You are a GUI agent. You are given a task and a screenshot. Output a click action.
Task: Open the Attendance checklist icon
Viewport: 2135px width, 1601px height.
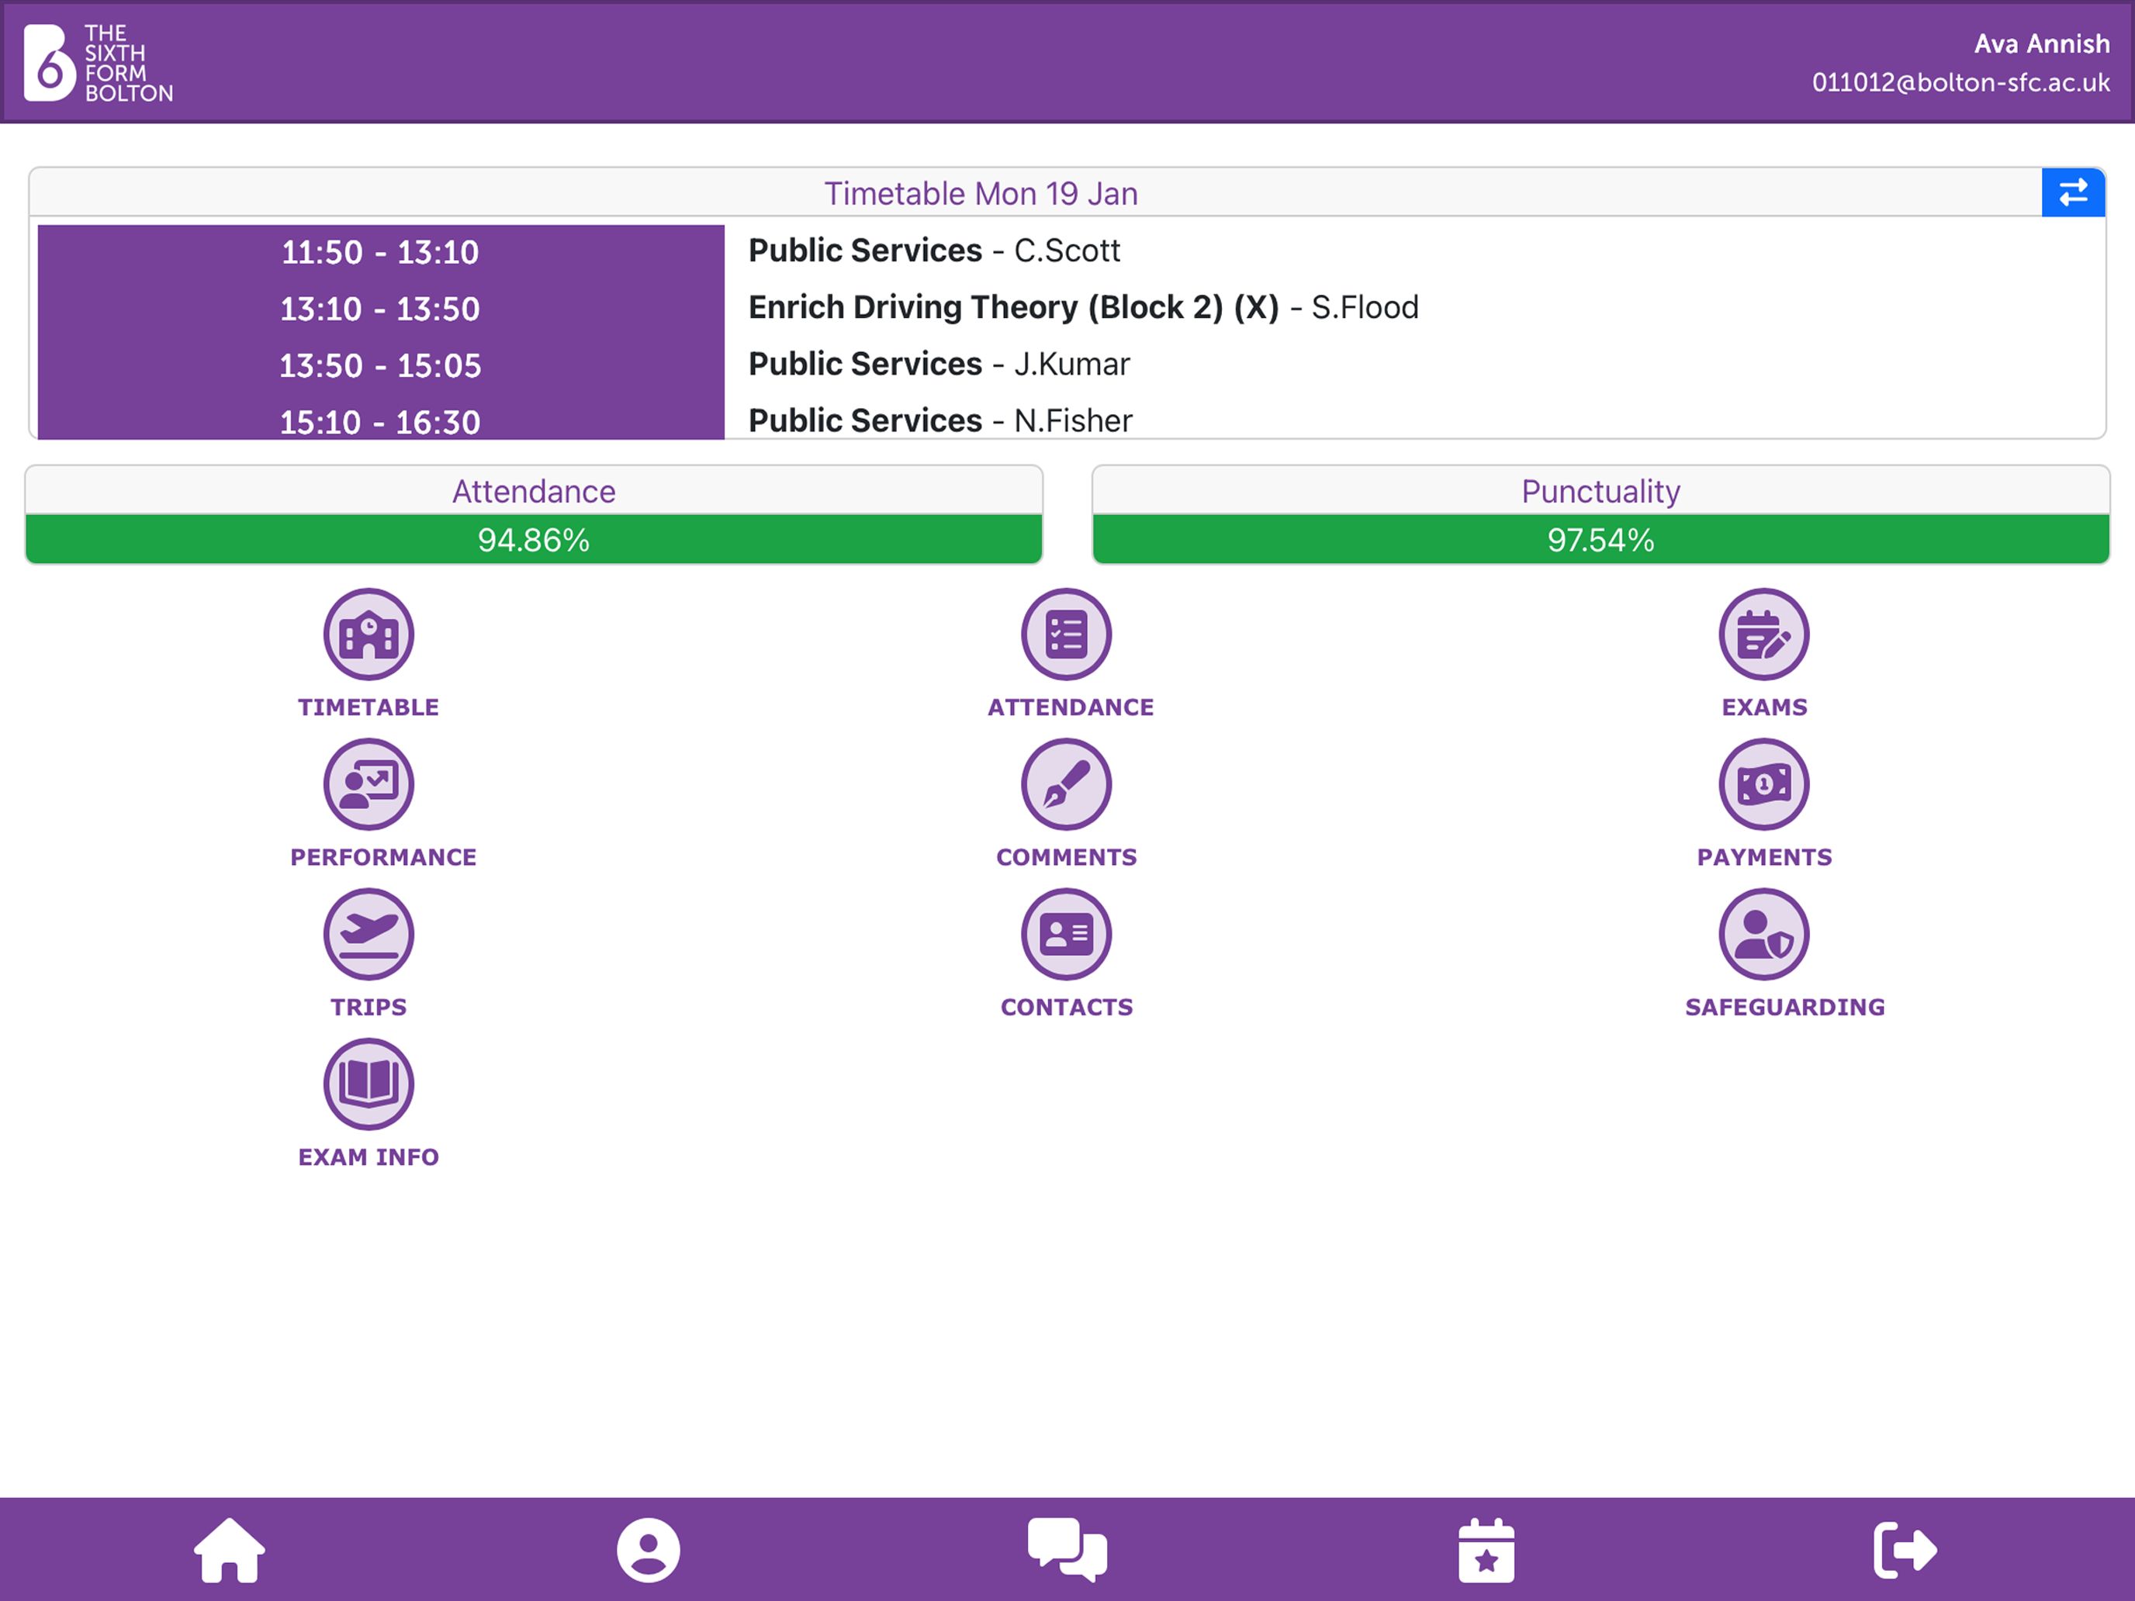(1067, 634)
